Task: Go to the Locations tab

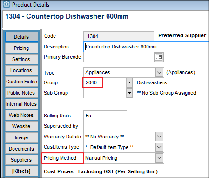Action: [21, 70]
